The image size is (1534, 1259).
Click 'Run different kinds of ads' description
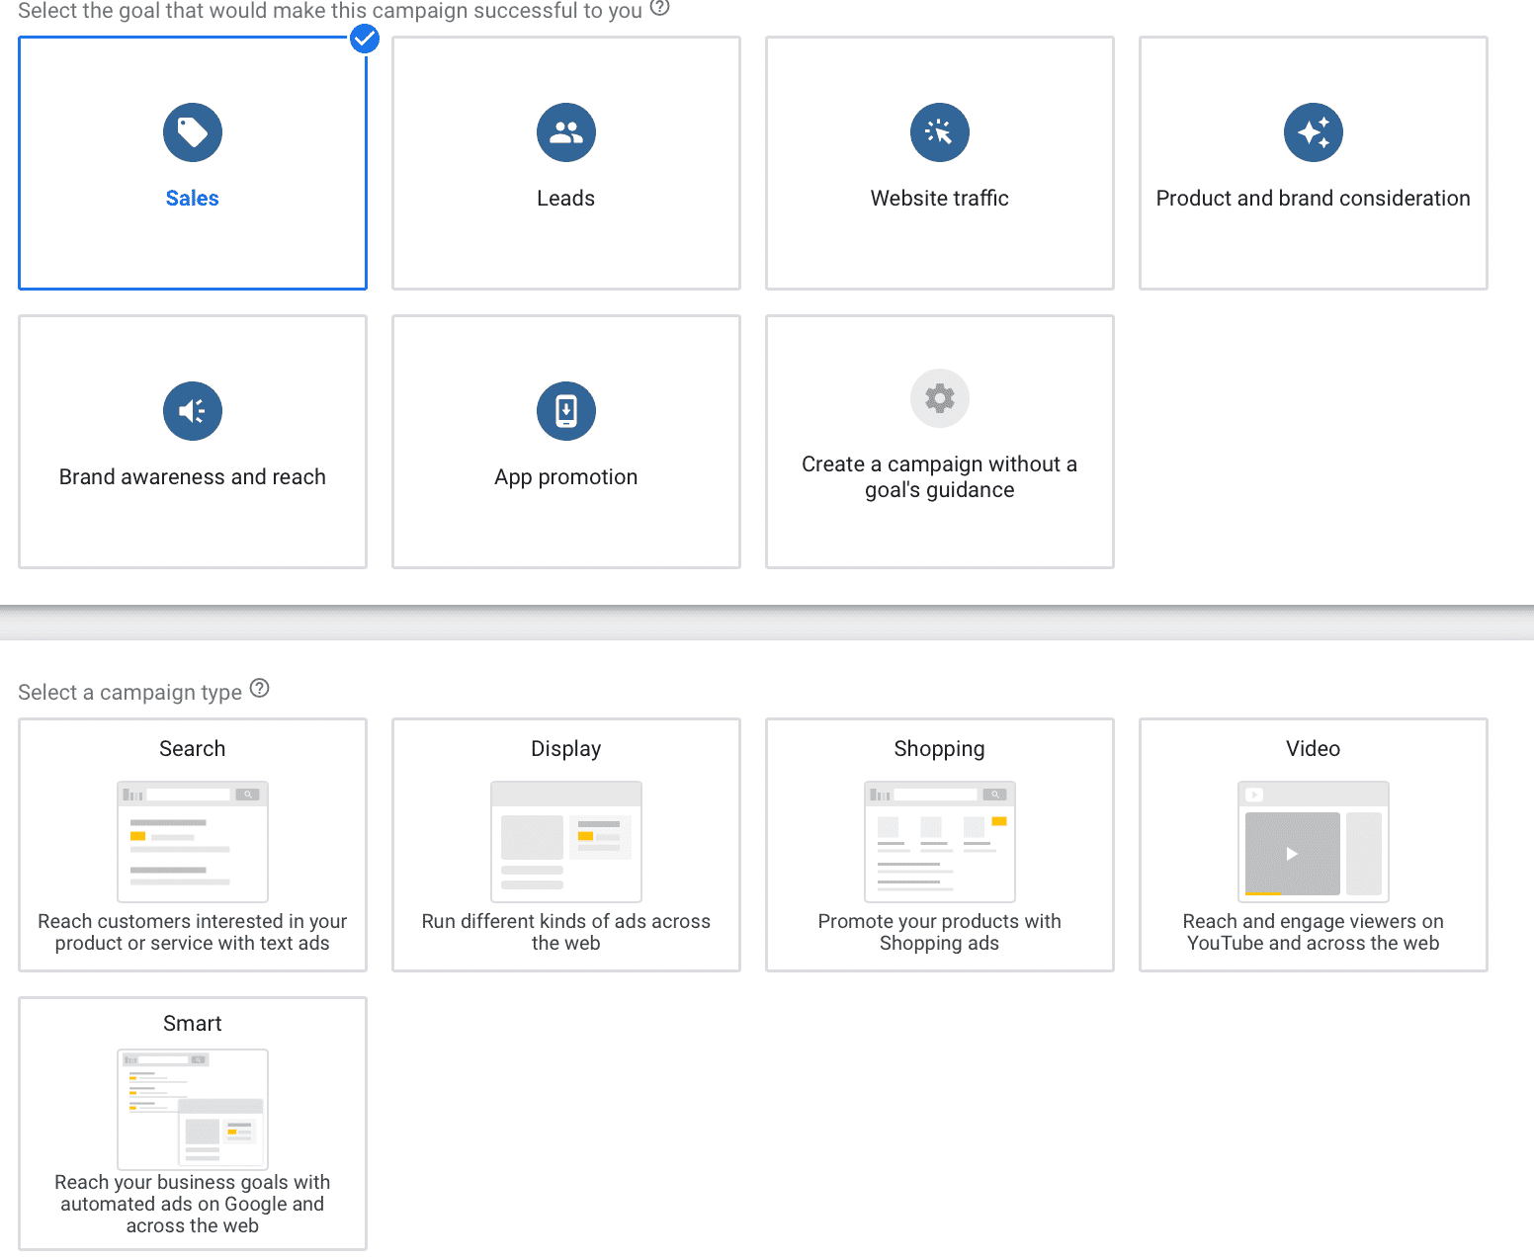pos(566,932)
